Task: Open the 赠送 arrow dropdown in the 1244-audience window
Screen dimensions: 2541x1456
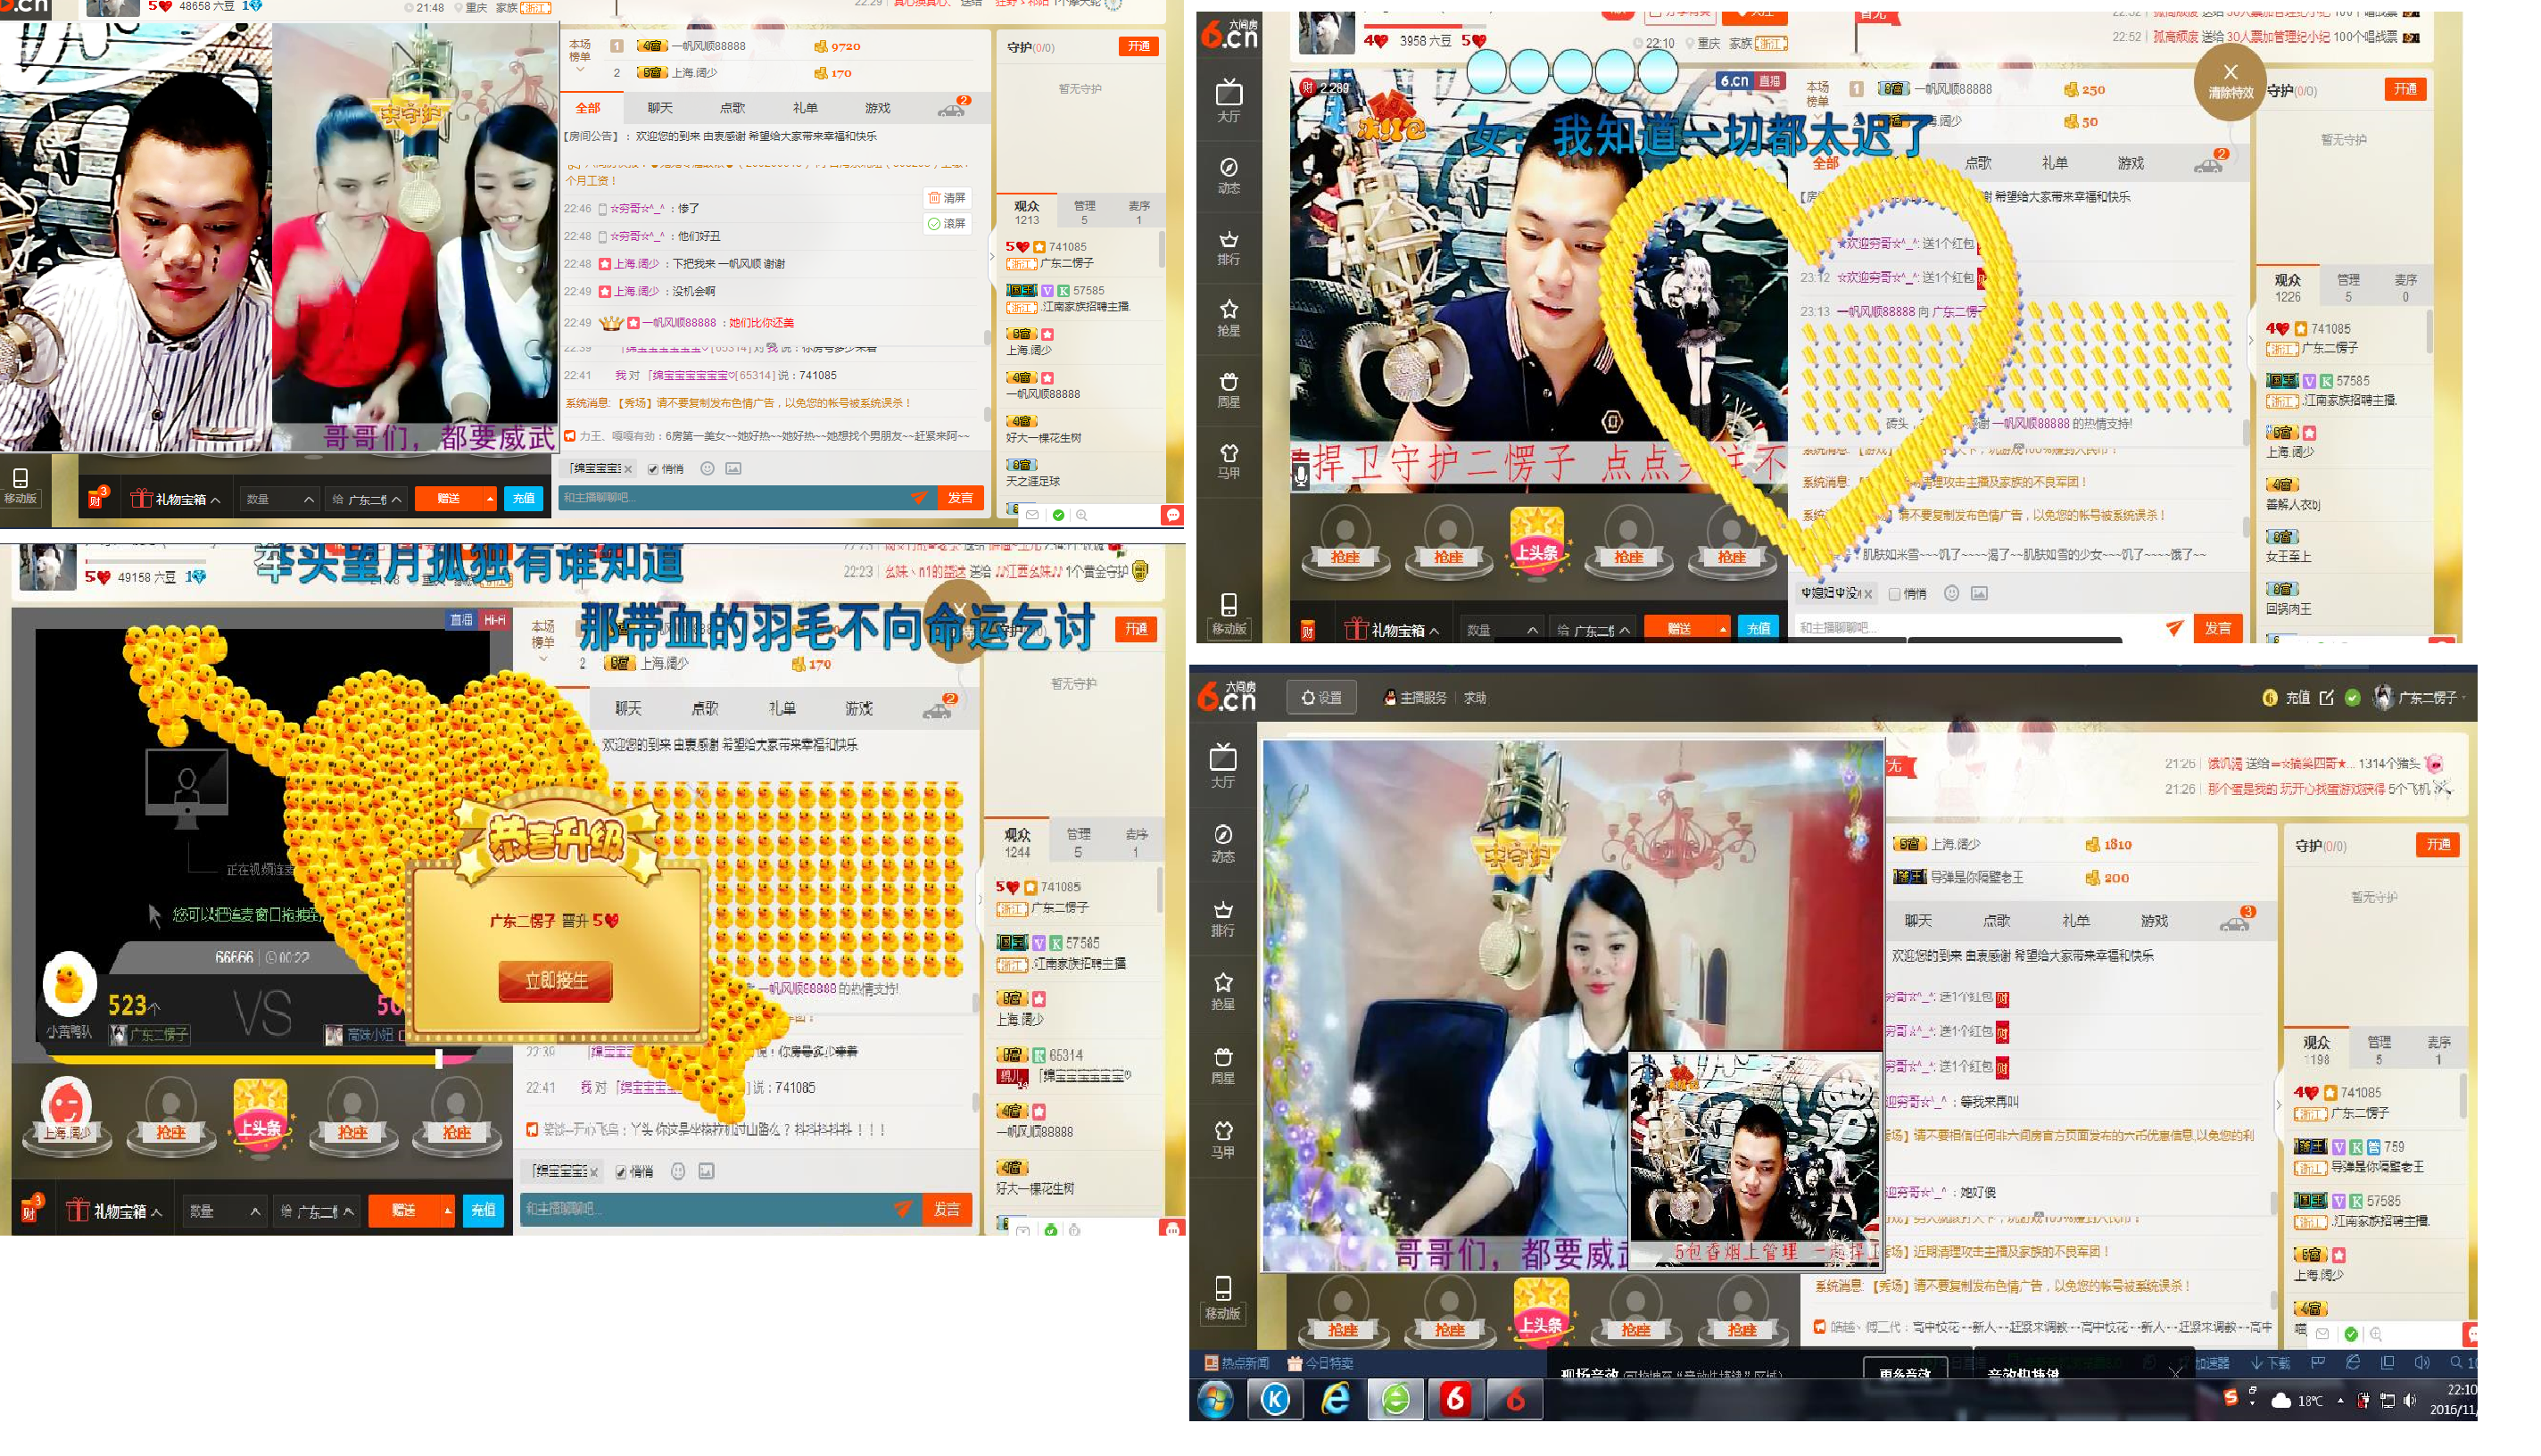Action: 446,1210
